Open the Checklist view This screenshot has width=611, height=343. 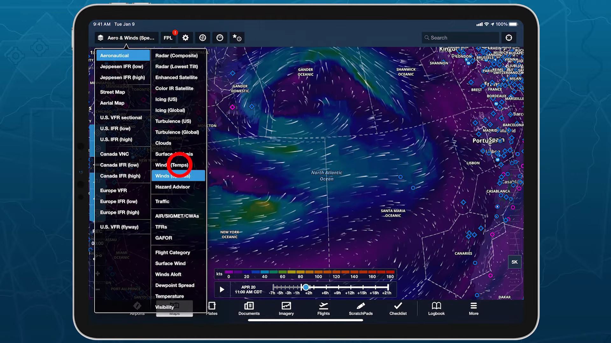click(398, 308)
